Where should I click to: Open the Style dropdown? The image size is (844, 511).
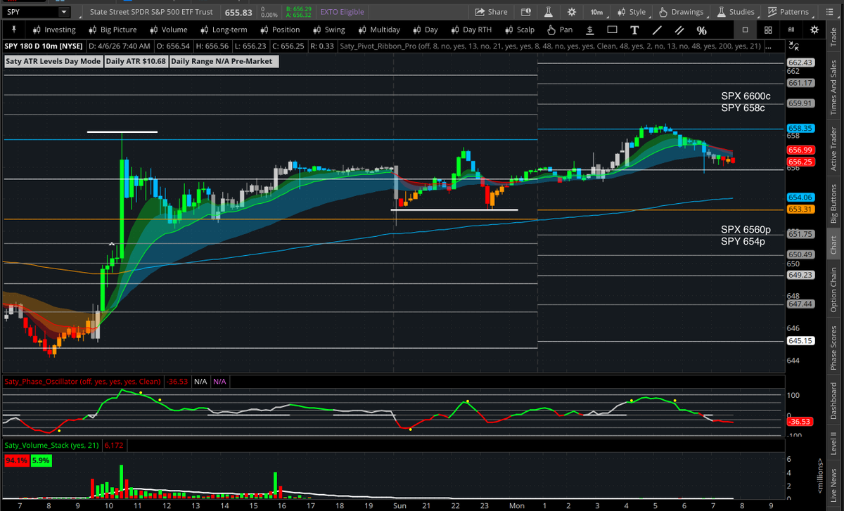630,12
